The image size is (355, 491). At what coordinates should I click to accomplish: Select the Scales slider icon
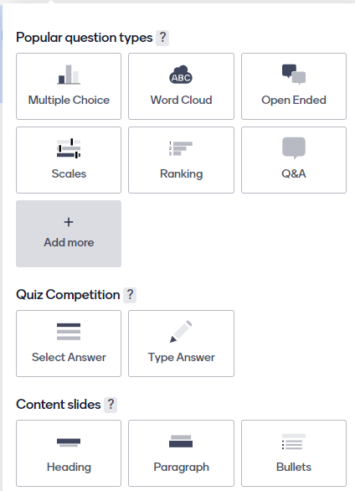click(69, 148)
